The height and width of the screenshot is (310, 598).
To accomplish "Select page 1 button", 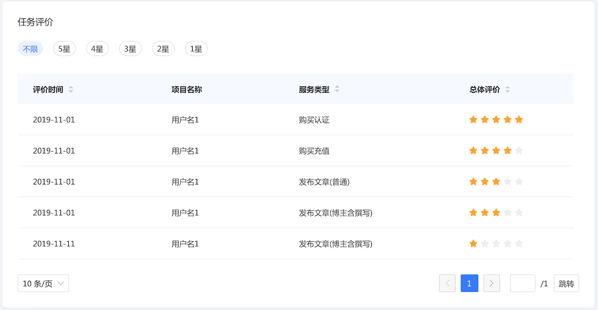I will 470,284.
